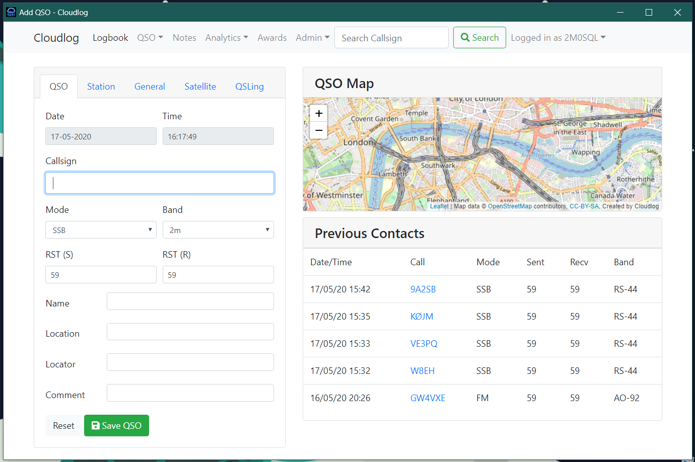This screenshot has width=695, height=462.
Task: Open the Logbook page
Action: (110, 38)
